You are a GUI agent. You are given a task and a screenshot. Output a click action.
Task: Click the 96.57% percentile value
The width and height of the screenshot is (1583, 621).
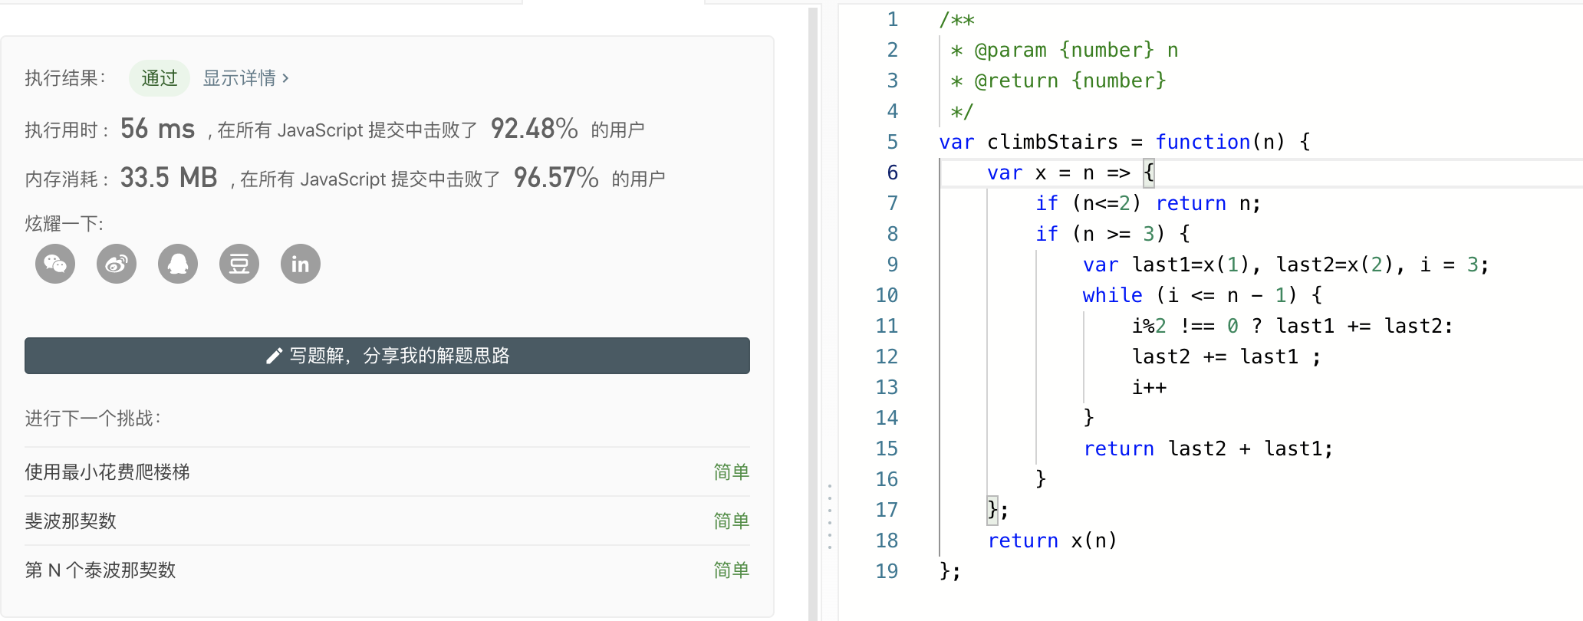(556, 178)
